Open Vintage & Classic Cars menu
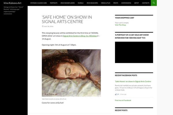The height and width of the screenshot is (115, 173). pos(39,3)
